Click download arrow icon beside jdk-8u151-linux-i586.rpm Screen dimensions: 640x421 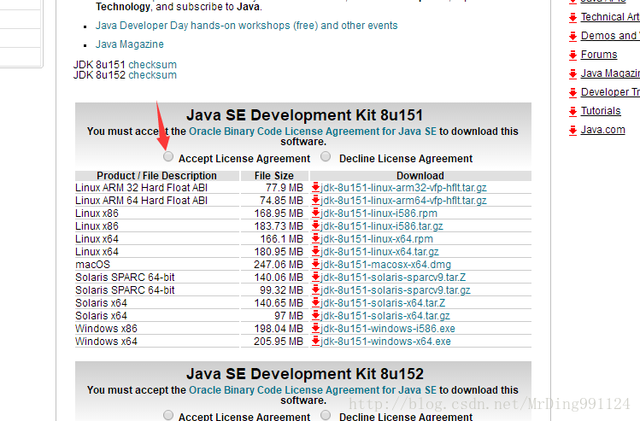[x=315, y=213]
